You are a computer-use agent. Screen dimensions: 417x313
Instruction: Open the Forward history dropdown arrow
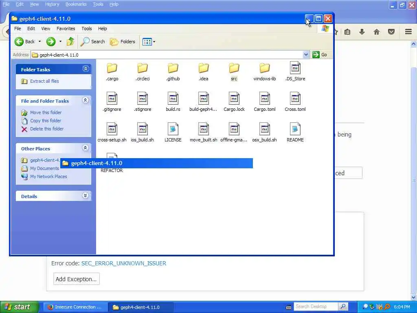60,42
